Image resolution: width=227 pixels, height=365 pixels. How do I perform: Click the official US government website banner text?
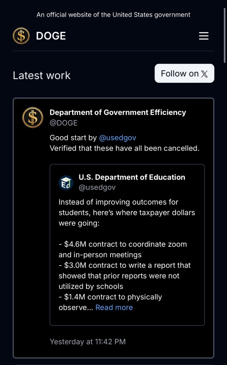click(113, 15)
